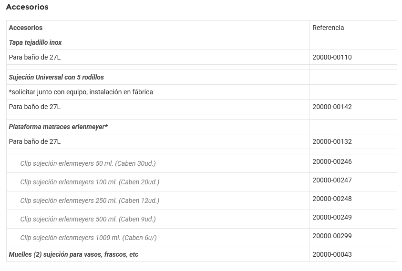Click reference number 20000-00132
This screenshot has width=402, height=271.
click(x=332, y=141)
